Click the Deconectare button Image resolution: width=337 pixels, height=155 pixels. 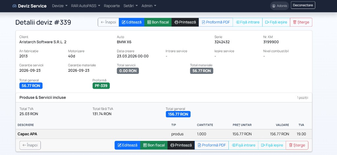click(x=303, y=5)
